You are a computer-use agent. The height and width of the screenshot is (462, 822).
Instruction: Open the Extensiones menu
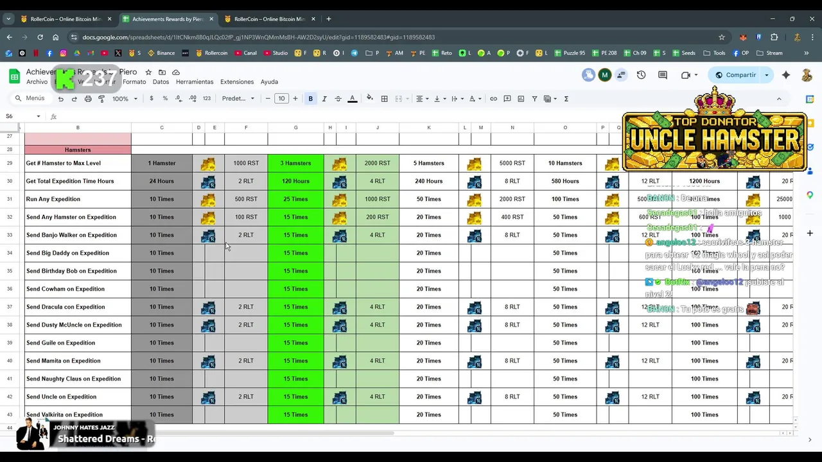point(237,82)
